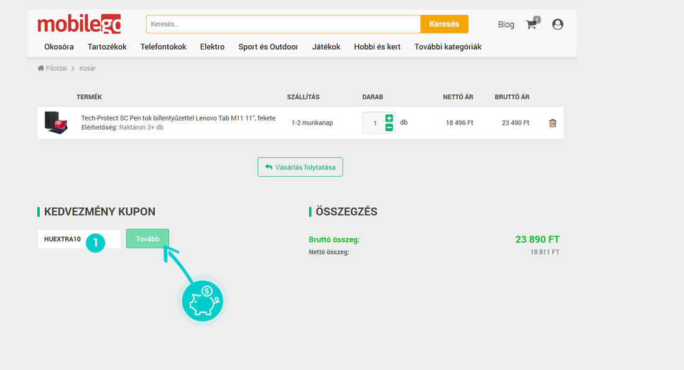Image resolution: width=684 pixels, height=370 pixels.
Task: Expand the További kategóriák menu
Action: [448, 47]
